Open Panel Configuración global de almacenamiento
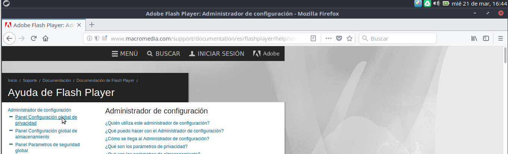 tap(46, 134)
